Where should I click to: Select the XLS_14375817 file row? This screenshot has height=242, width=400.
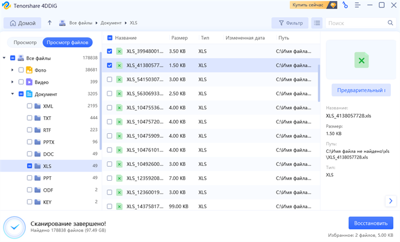211,207
